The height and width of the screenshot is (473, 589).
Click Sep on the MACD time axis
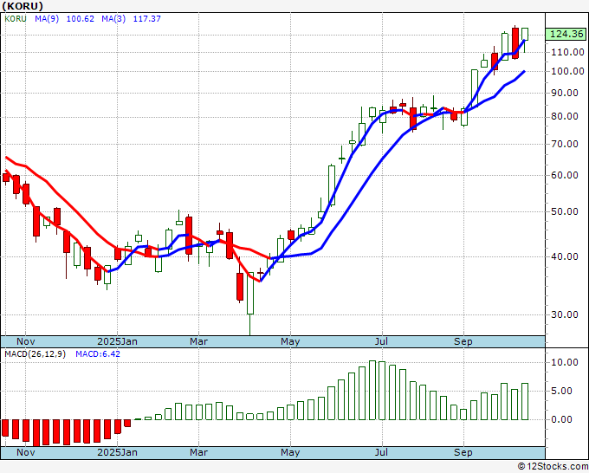pyautogui.click(x=463, y=452)
